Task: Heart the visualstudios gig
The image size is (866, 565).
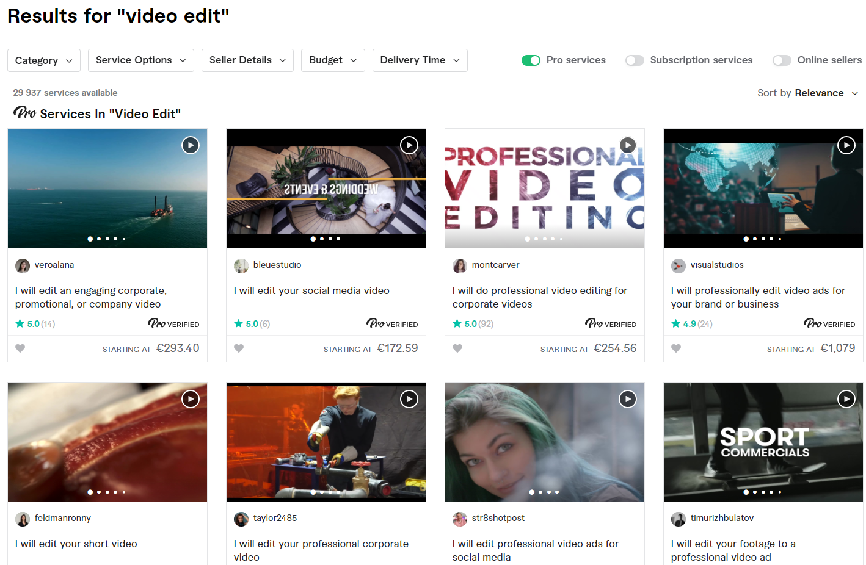Action: (x=676, y=348)
